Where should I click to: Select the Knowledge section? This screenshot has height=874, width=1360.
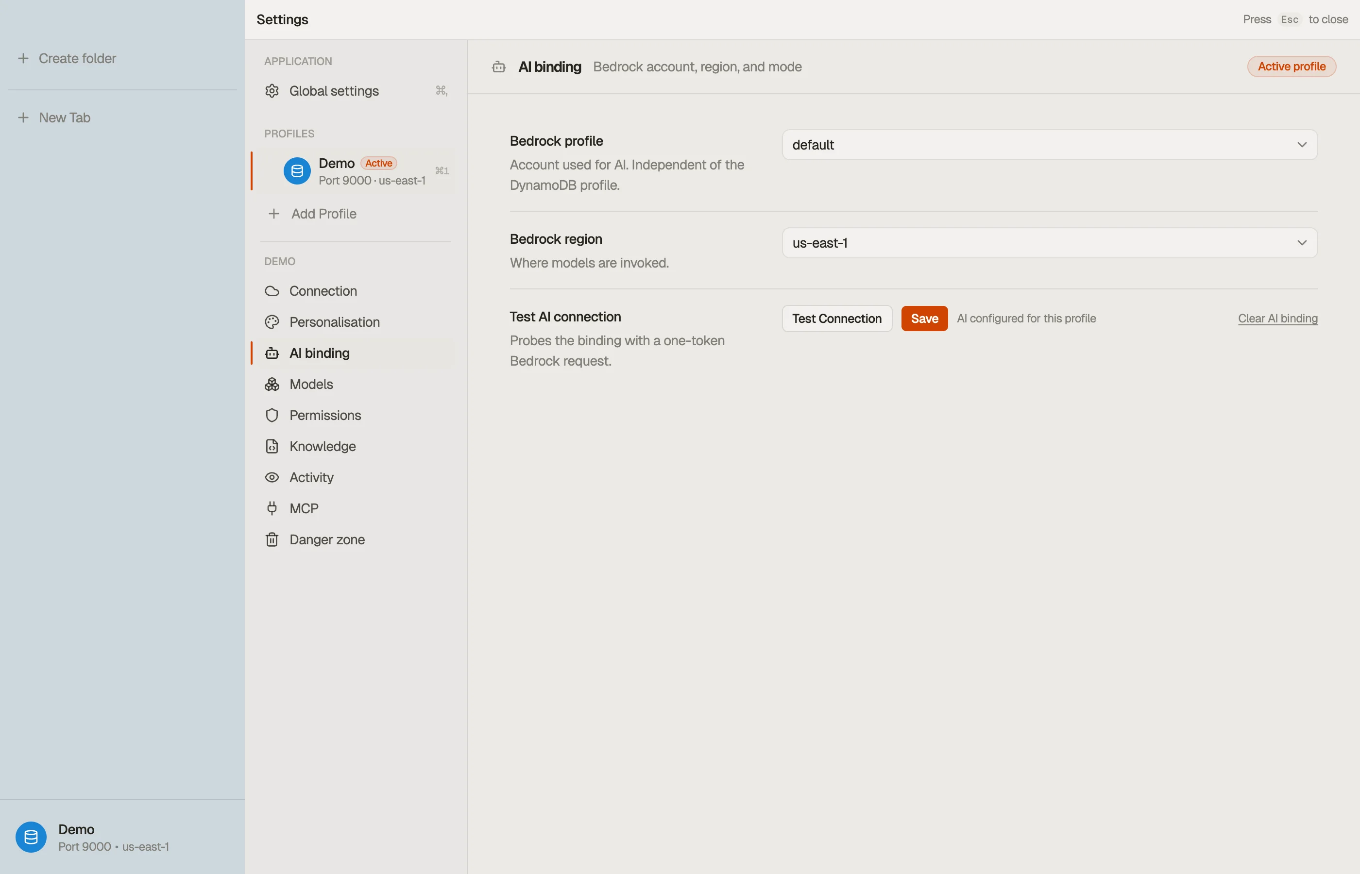356,447
